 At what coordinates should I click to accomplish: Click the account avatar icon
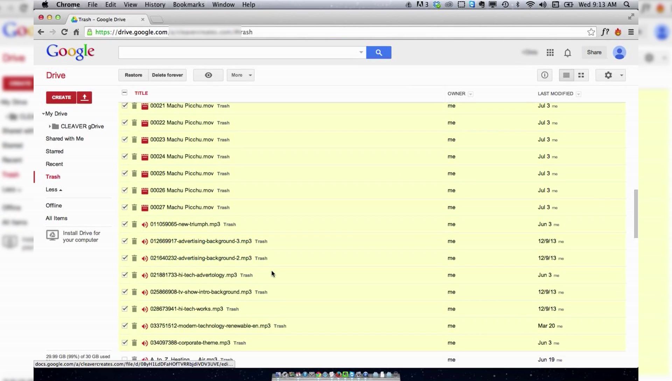tap(619, 53)
